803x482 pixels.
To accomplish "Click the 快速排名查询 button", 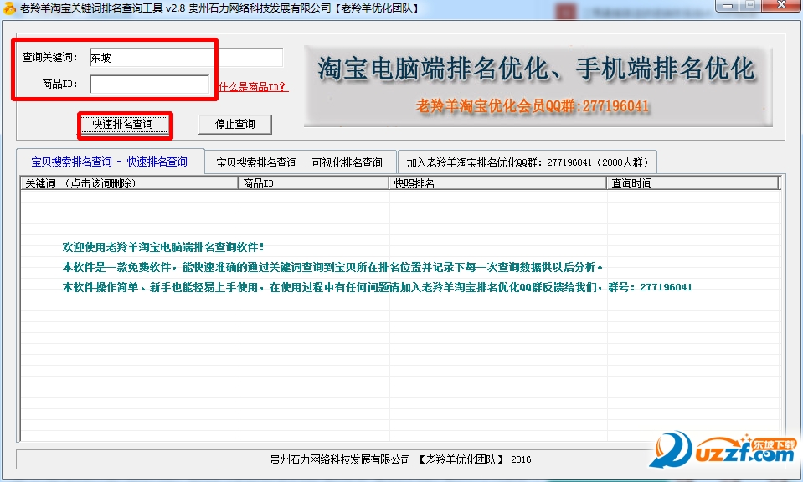I will click(123, 125).
